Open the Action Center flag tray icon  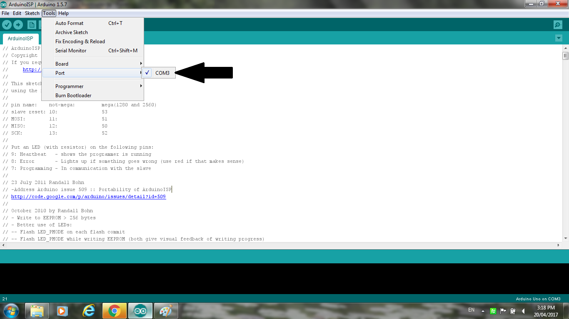503,311
